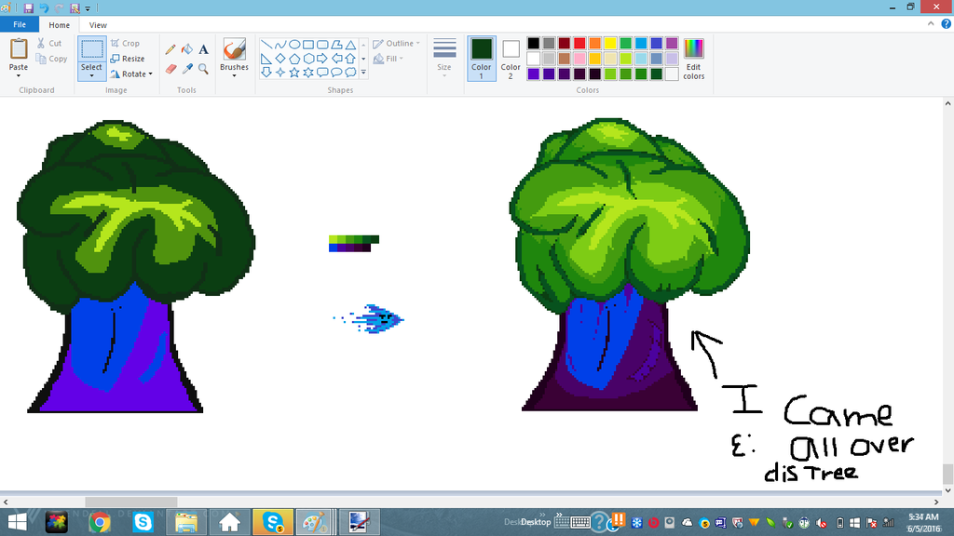Viewport: 954px width, 536px height.
Task: Undo using the quick access arrow
Action: [x=43, y=7]
